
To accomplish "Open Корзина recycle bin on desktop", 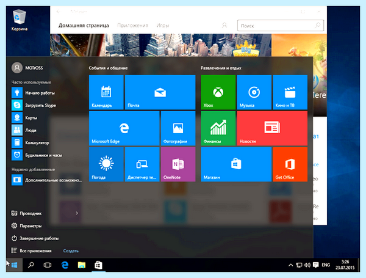I will 20,20.
